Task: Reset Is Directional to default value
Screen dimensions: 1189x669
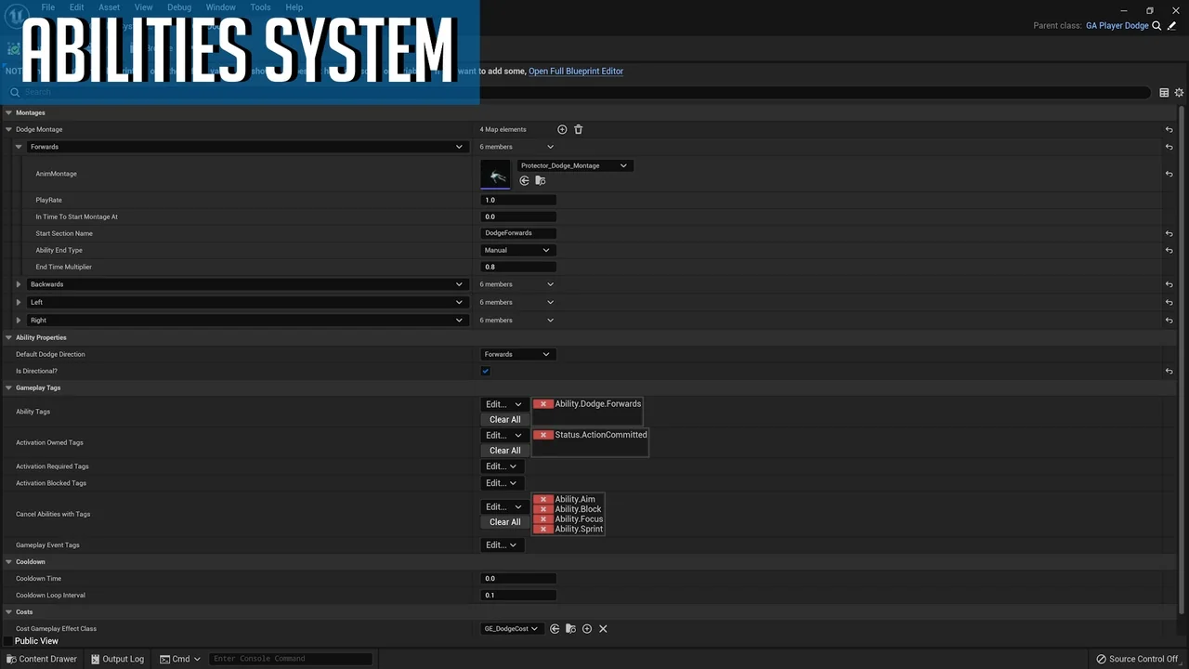Action: click(x=1169, y=371)
